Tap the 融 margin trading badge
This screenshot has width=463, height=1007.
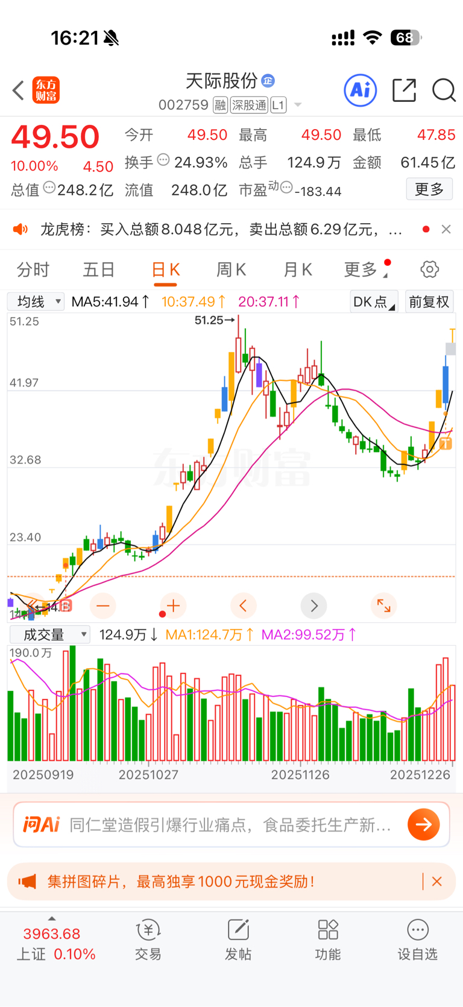220,106
